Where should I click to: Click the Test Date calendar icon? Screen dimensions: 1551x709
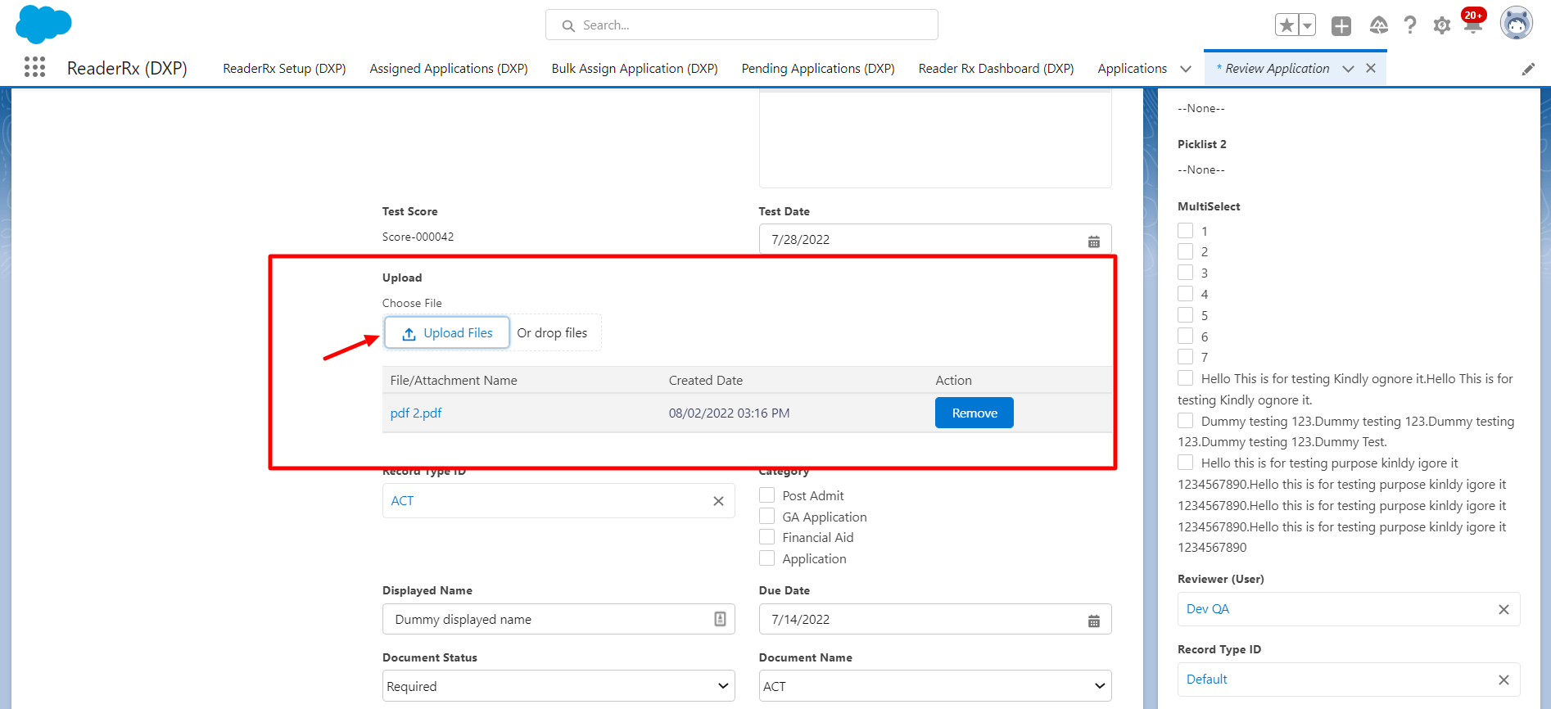point(1093,241)
